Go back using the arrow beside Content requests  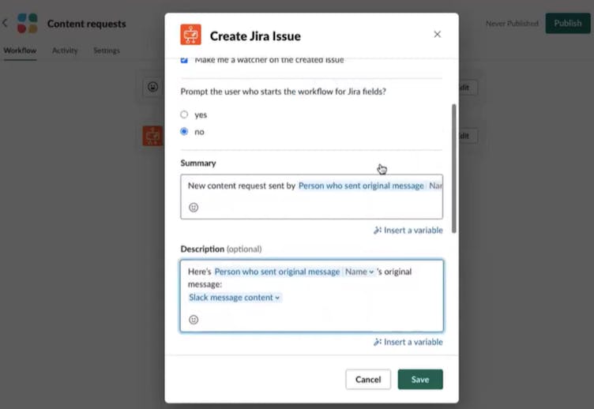coord(5,23)
